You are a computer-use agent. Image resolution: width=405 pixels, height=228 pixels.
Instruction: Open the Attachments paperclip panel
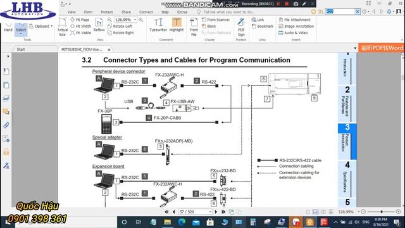[x=6, y=125]
